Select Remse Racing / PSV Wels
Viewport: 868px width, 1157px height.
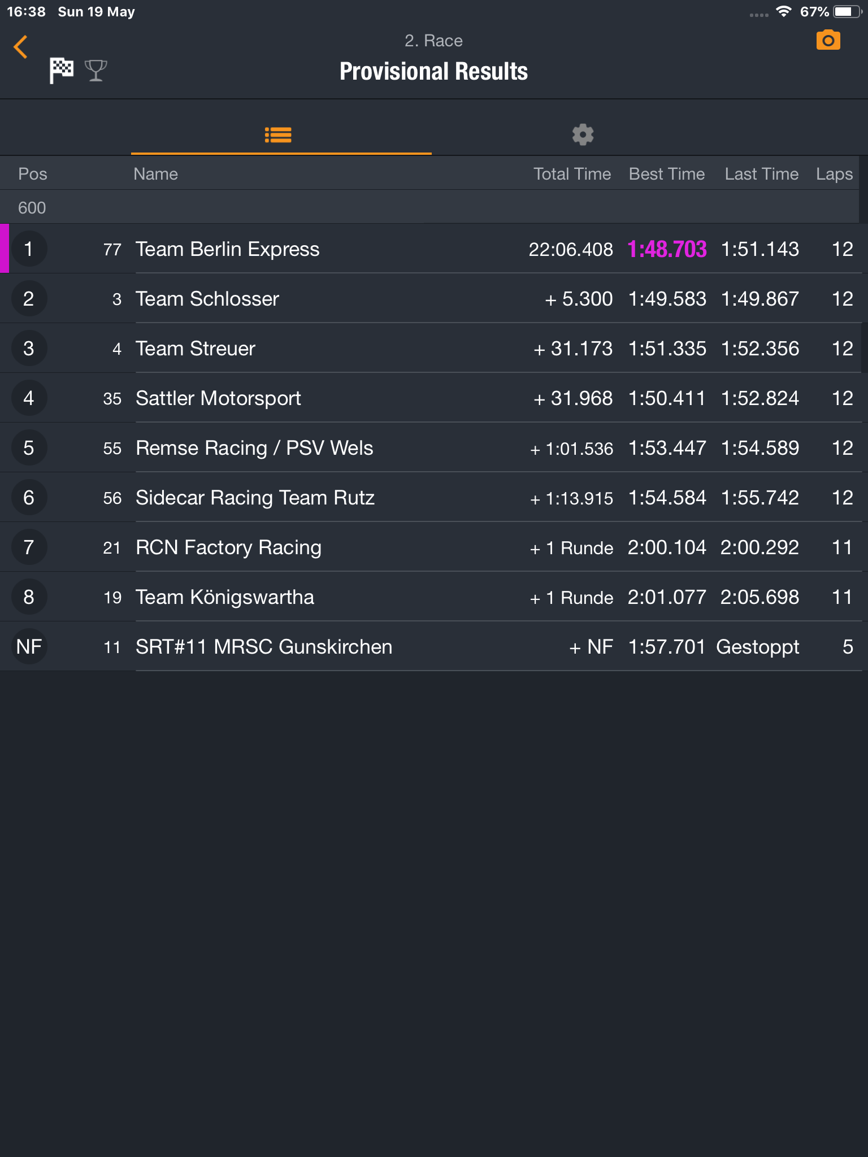(434, 447)
